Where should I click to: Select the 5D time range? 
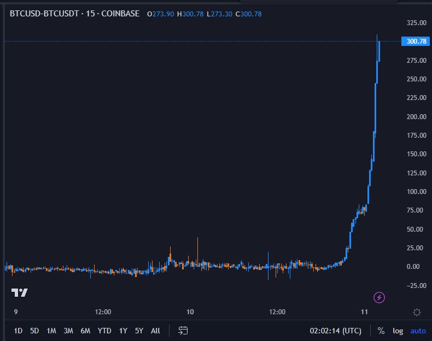click(34, 331)
